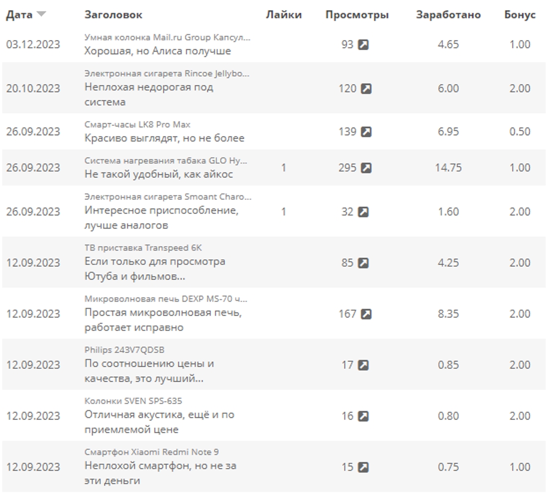Click likes value in Smoant row
This screenshot has height=493, width=548.
click(283, 212)
